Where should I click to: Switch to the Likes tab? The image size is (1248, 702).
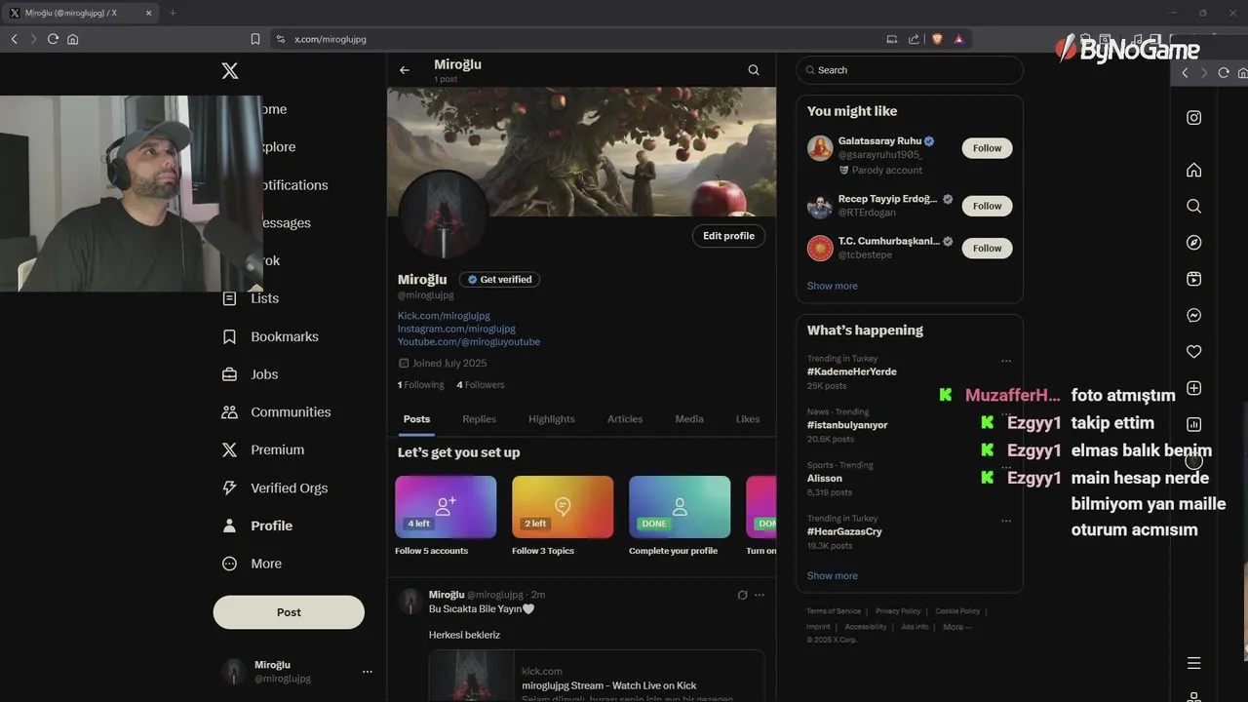pos(748,419)
